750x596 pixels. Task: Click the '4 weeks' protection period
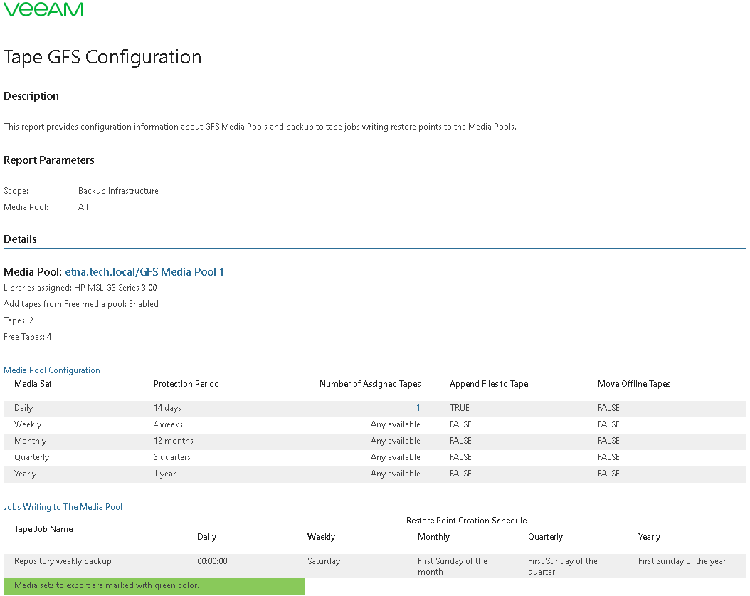(168, 424)
